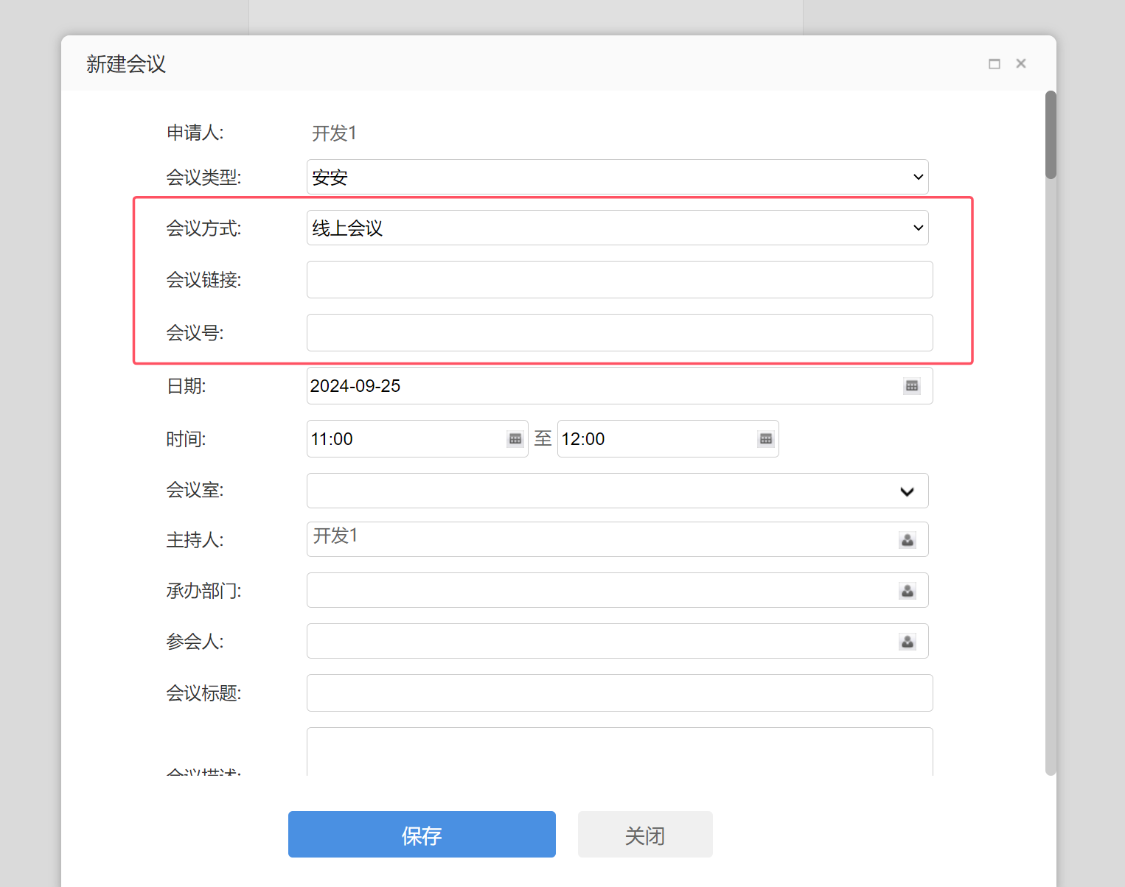
Task: Close the 新建会议 dialog with X
Action: point(1021,64)
